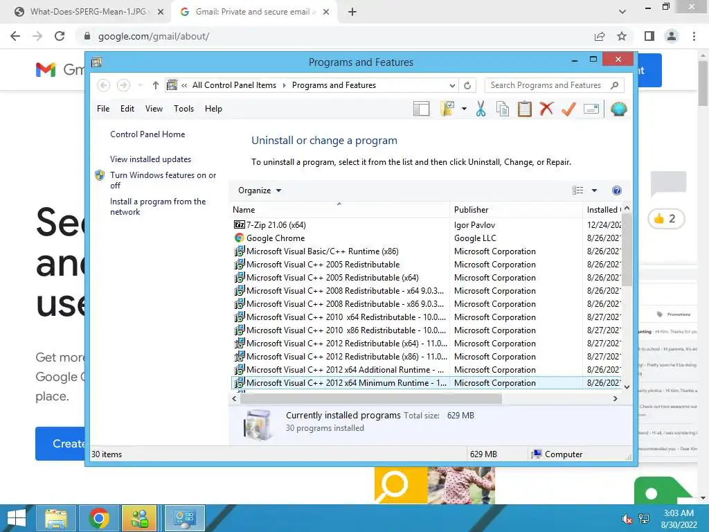Viewport: 709px width, 532px height.
Task: Click the thumbs up reaction in Gmail page
Action: pyautogui.click(x=665, y=219)
